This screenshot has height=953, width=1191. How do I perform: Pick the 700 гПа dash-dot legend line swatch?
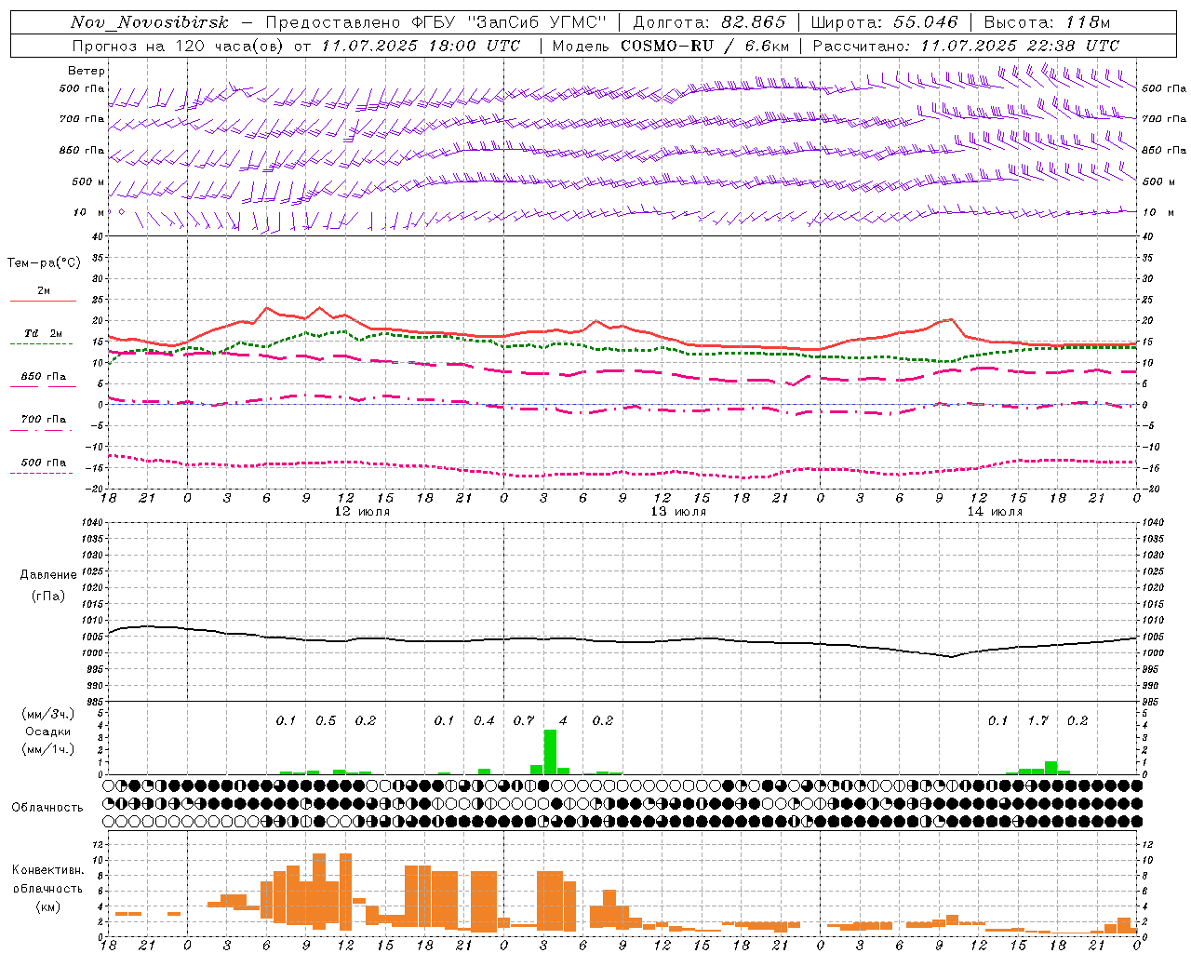[41, 430]
